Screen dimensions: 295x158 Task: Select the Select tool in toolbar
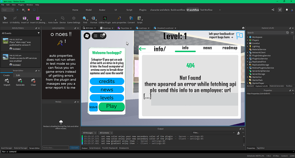pyautogui.click(x=5, y=20)
